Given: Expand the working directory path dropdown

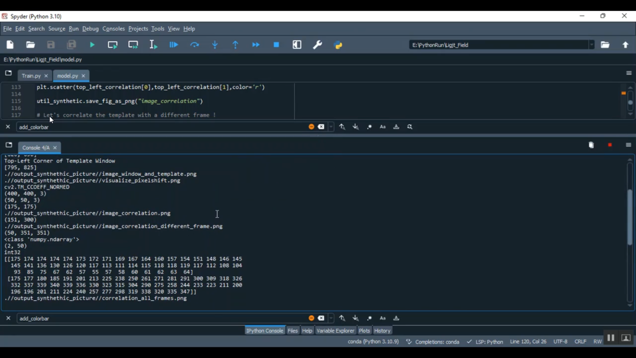Looking at the screenshot, I should 591,45.
